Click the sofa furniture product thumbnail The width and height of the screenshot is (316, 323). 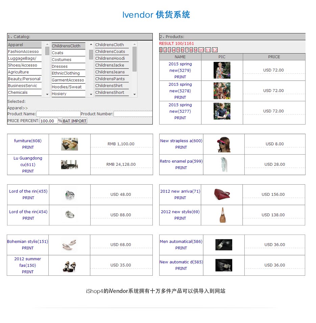tap(69, 144)
